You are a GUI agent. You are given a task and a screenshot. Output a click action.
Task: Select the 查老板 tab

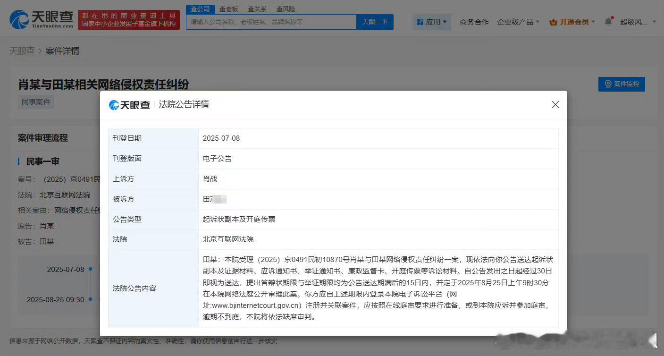click(x=228, y=9)
